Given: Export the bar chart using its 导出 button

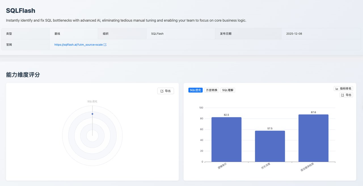Looking at the screenshot, I should [x=346, y=95].
